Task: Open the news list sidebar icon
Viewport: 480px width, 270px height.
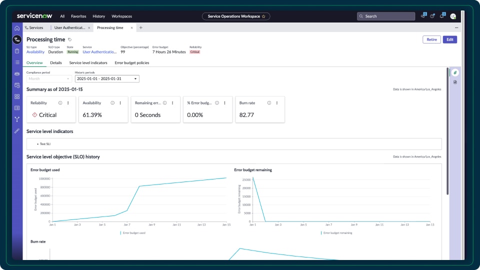Action: tap(17, 108)
